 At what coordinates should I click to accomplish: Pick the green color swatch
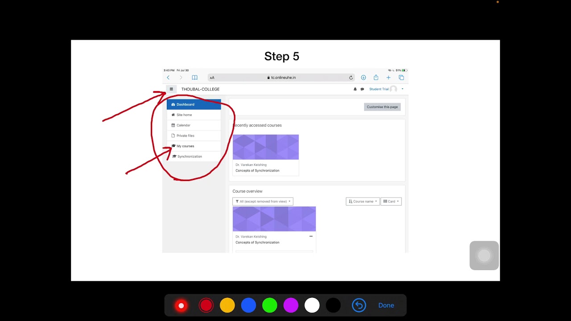[269, 305]
